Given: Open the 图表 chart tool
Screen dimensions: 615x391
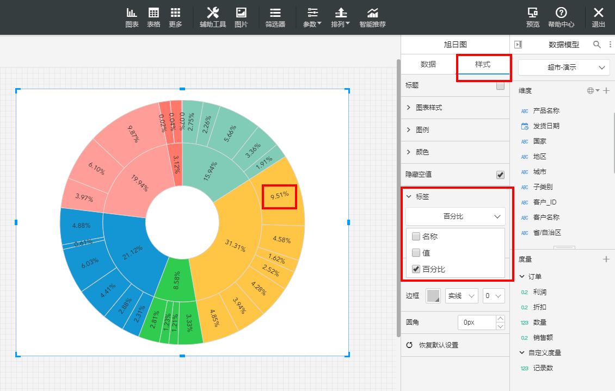Looking at the screenshot, I should pyautogui.click(x=132, y=17).
